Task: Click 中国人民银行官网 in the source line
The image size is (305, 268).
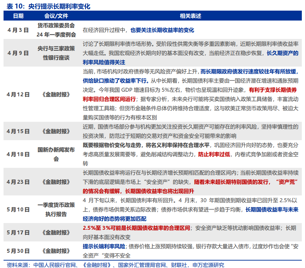Action: 54,265
